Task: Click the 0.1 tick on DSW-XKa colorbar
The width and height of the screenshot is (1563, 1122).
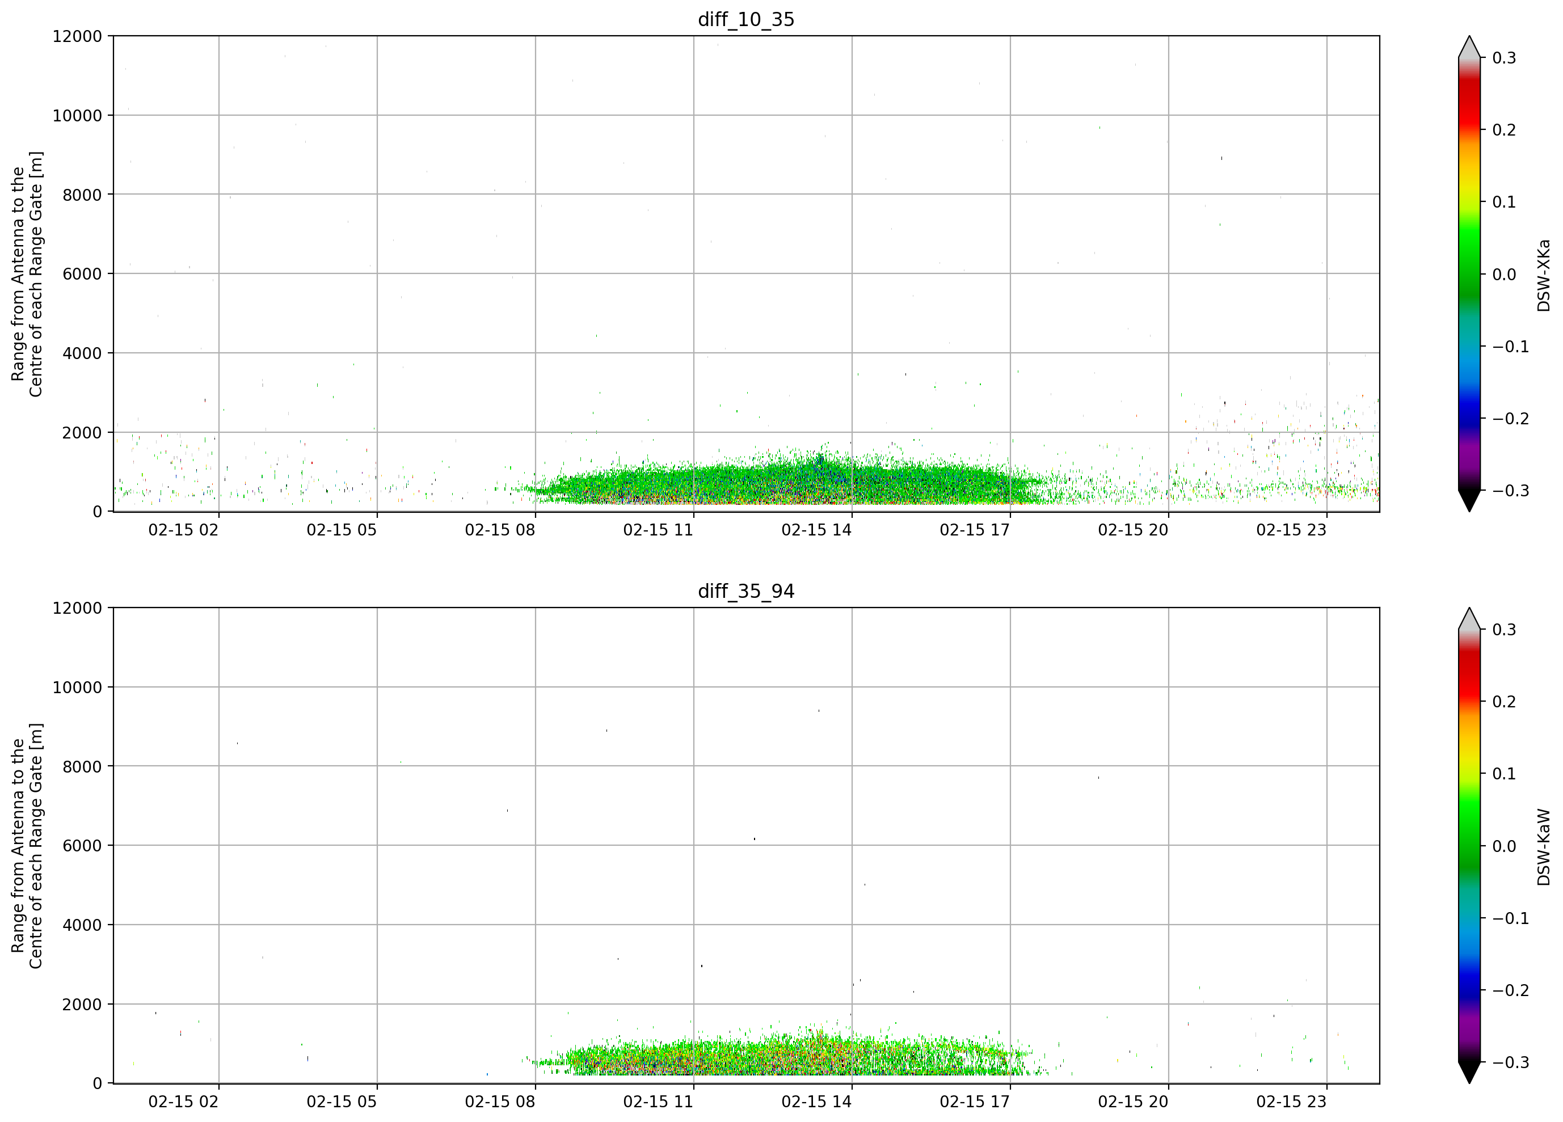Action: click(x=1505, y=202)
